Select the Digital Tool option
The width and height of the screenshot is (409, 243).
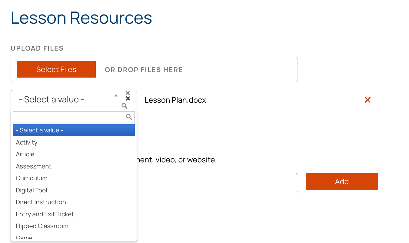tap(32, 190)
